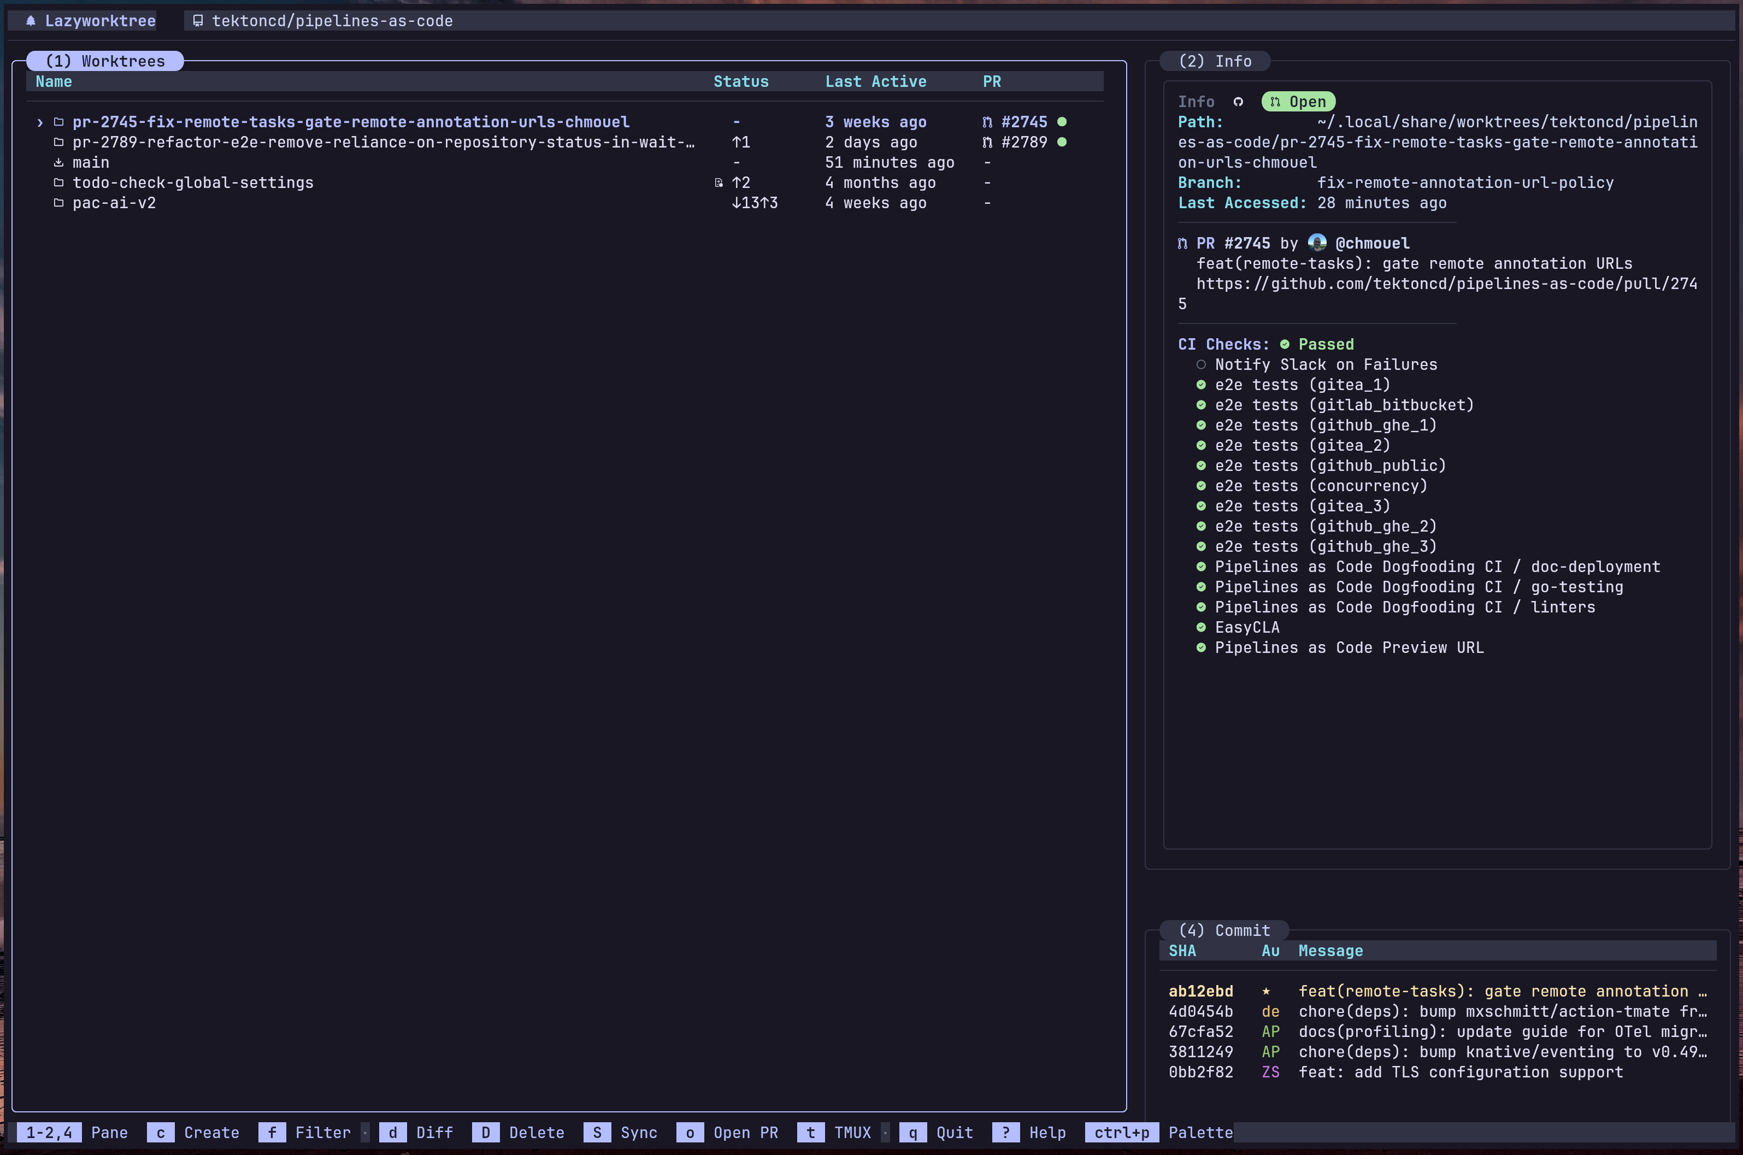The height and width of the screenshot is (1155, 1743).
Task: Switch to the (2) Info pane tab
Action: [1215, 61]
